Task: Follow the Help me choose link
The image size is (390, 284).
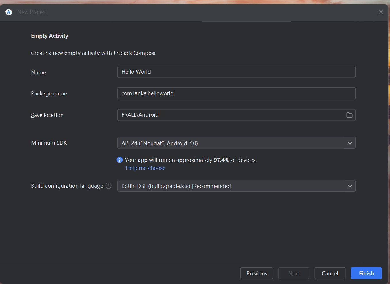Action: pos(146,168)
